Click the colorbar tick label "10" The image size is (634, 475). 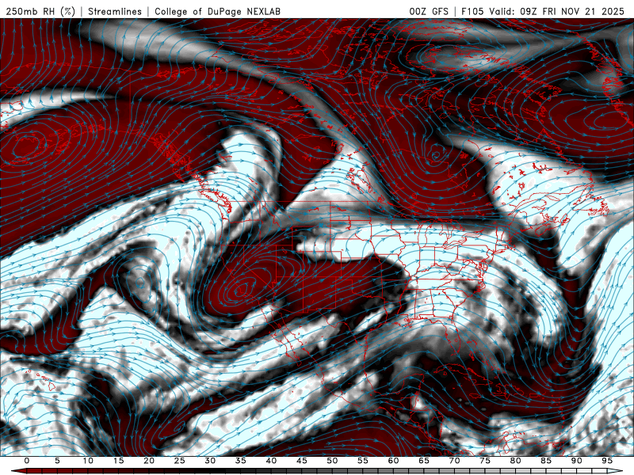88,461
